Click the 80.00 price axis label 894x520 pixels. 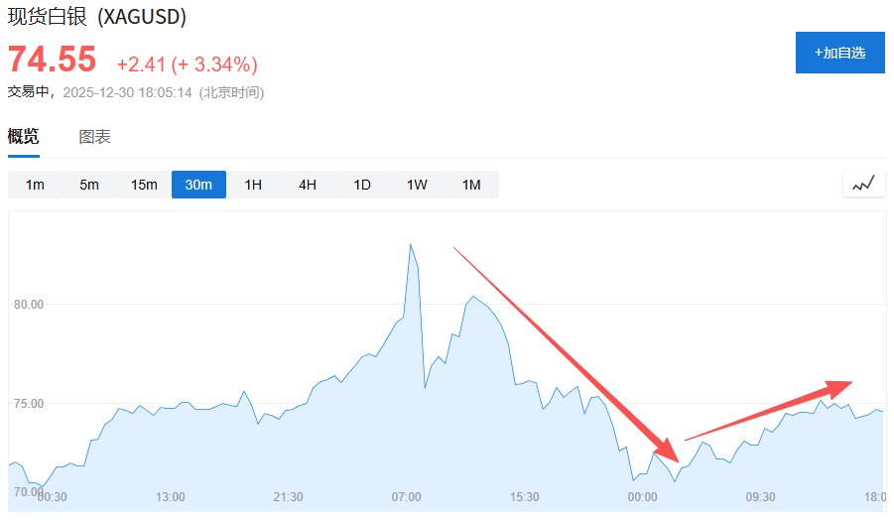point(29,305)
